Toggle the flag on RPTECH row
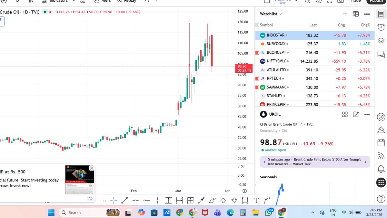 [x=257, y=78]
